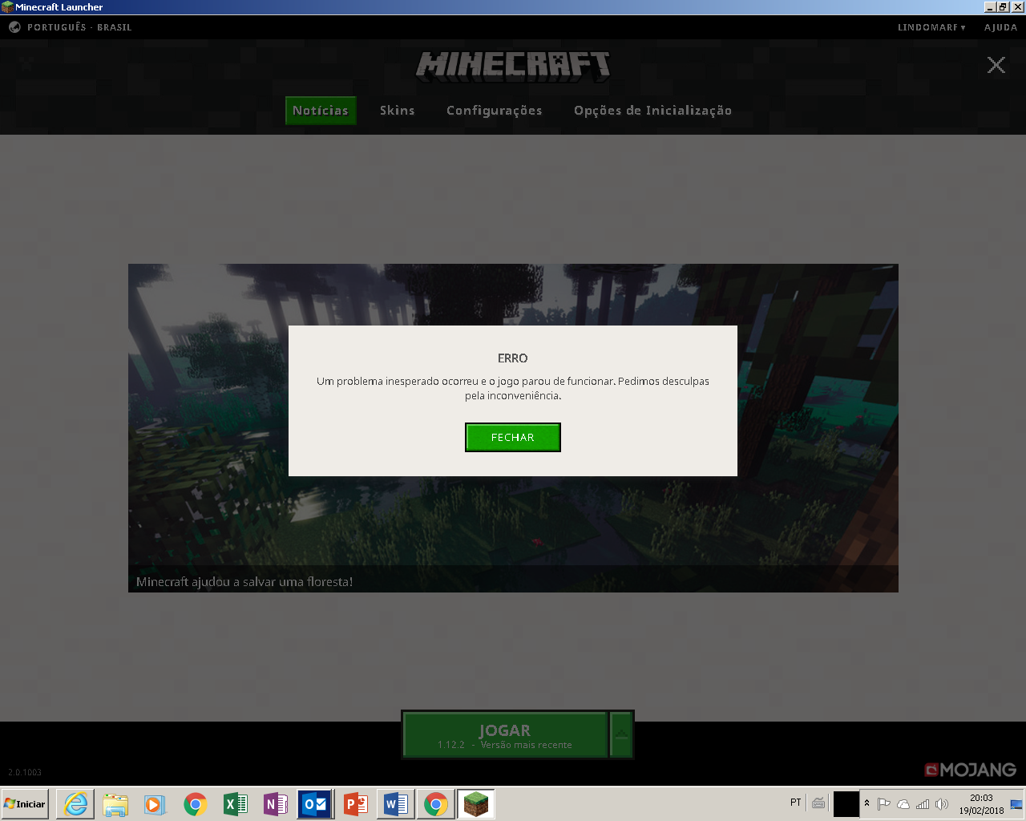The width and height of the screenshot is (1026, 821).
Task: Open the AJUDA help link
Action: (x=1000, y=27)
